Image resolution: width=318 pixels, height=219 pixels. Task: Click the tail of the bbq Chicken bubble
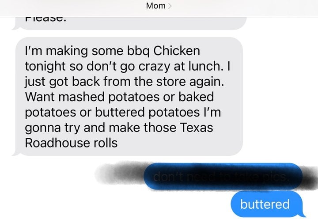(15, 153)
